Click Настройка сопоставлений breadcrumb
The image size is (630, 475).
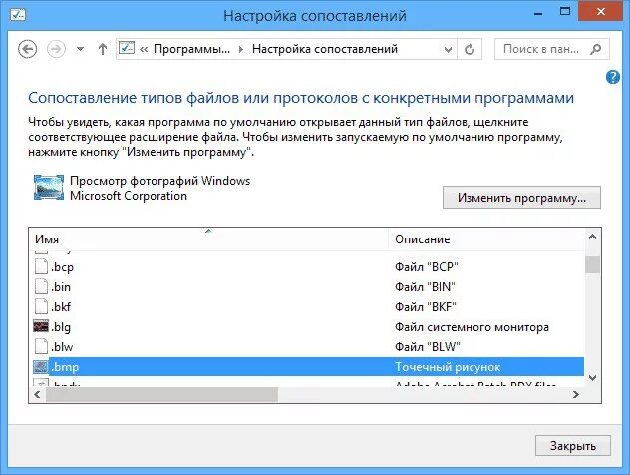coord(325,49)
